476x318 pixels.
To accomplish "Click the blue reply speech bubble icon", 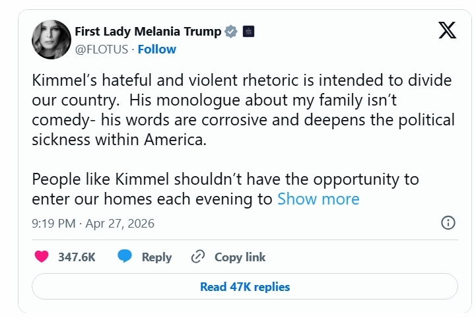I will tap(125, 257).
